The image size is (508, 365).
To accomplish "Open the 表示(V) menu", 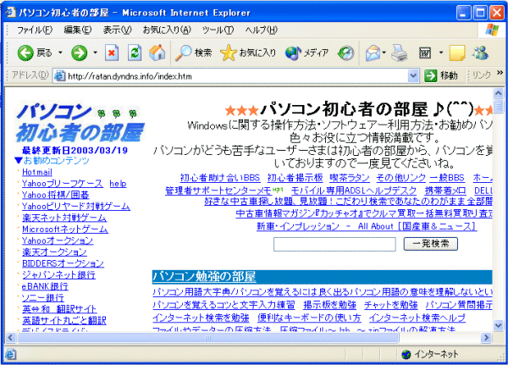I will 117,30.
